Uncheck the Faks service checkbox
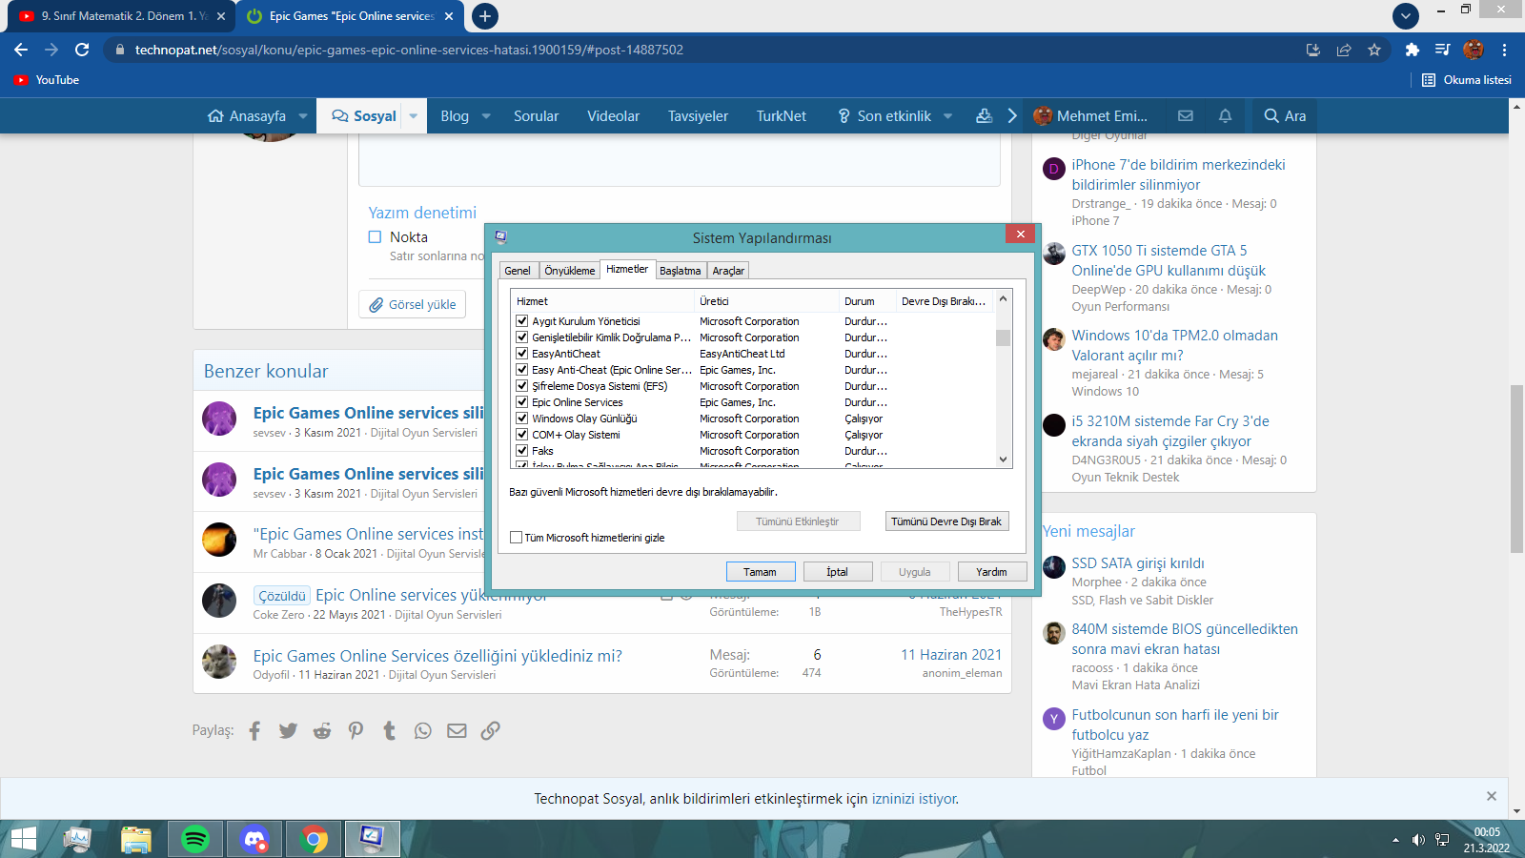 (521, 451)
